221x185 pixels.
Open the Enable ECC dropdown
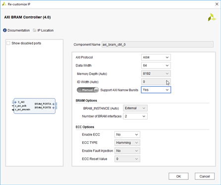pyautogui.click(x=127, y=134)
